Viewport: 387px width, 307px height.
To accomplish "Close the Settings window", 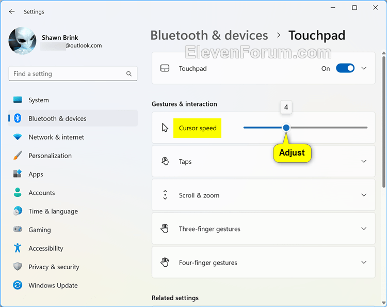I will 376,8.
